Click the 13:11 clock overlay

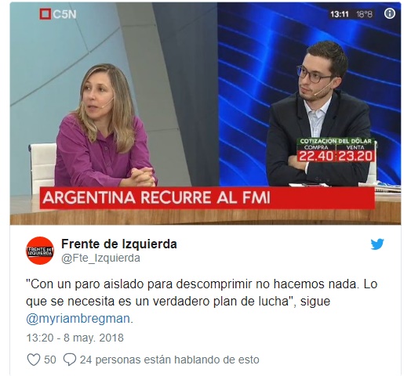coord(340,14)
